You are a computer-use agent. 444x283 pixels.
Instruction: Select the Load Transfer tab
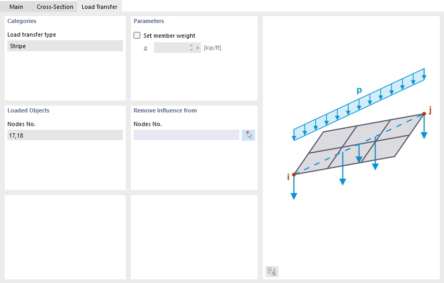pos(99,7)
